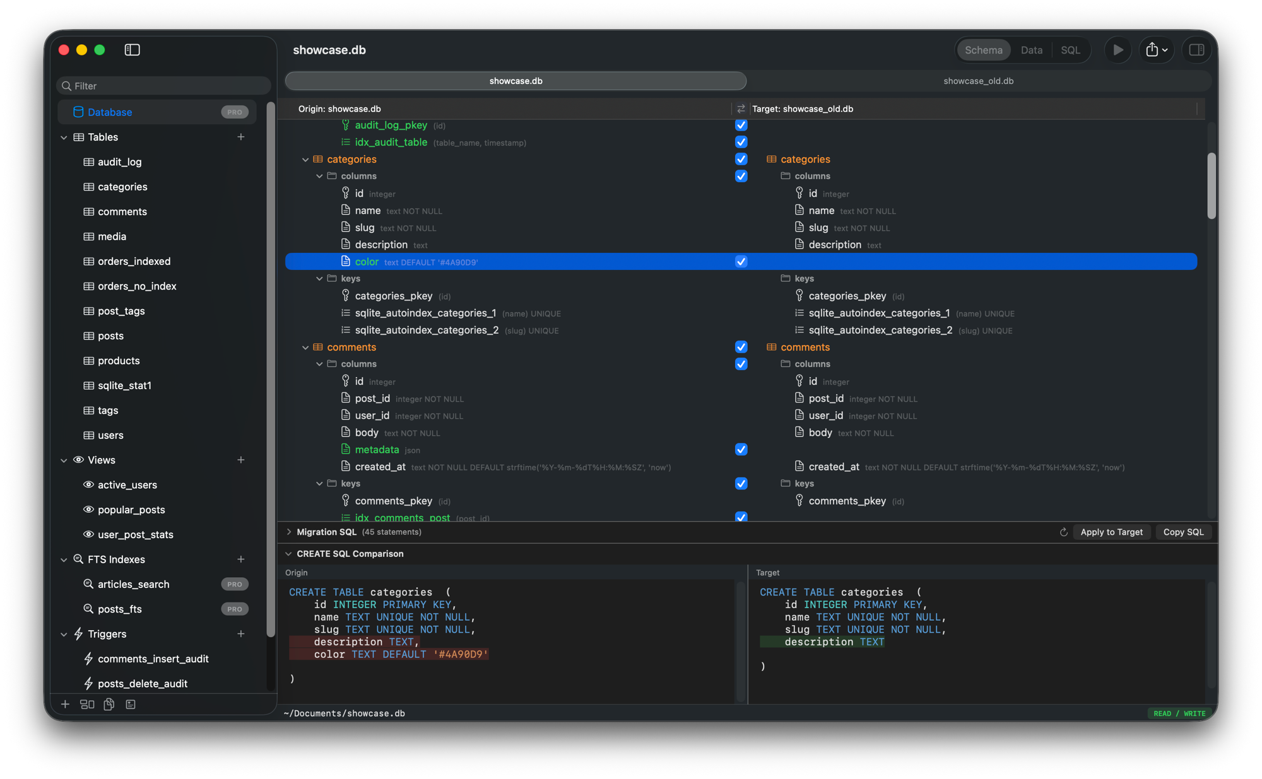This screenshot has width=1262, height=779.
Task: Disable the comments_pkey sync checkbox
Action: click(x=741, y=500)
